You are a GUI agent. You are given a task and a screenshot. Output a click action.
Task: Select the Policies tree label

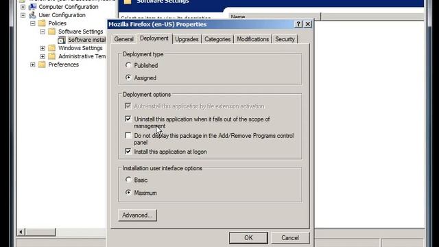pos(57,23)
